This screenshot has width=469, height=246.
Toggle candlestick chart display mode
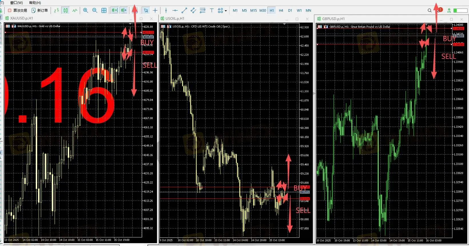tap(65, 11)
